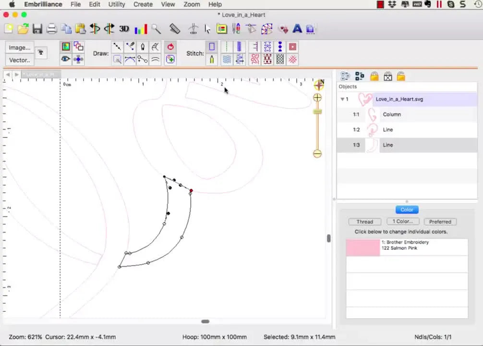Select the 3D view icon in the toolbar
The width and height of the screenshot is (483, 346).
tap(124, 29)
